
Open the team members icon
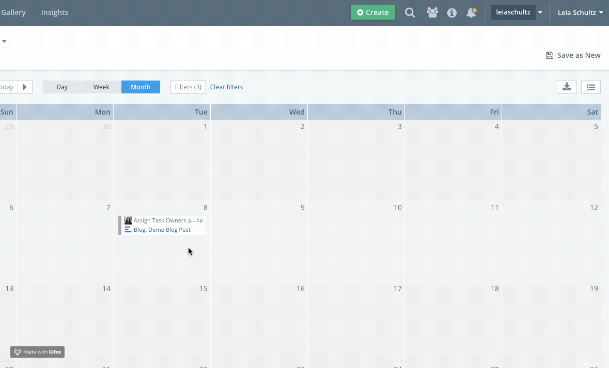coord(432,12)
